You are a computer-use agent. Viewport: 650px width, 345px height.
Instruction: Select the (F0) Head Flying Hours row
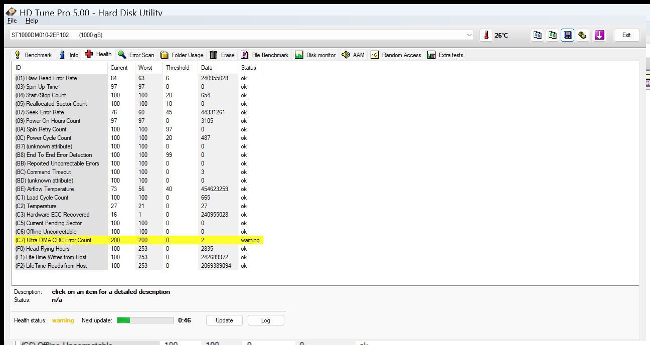138,249
